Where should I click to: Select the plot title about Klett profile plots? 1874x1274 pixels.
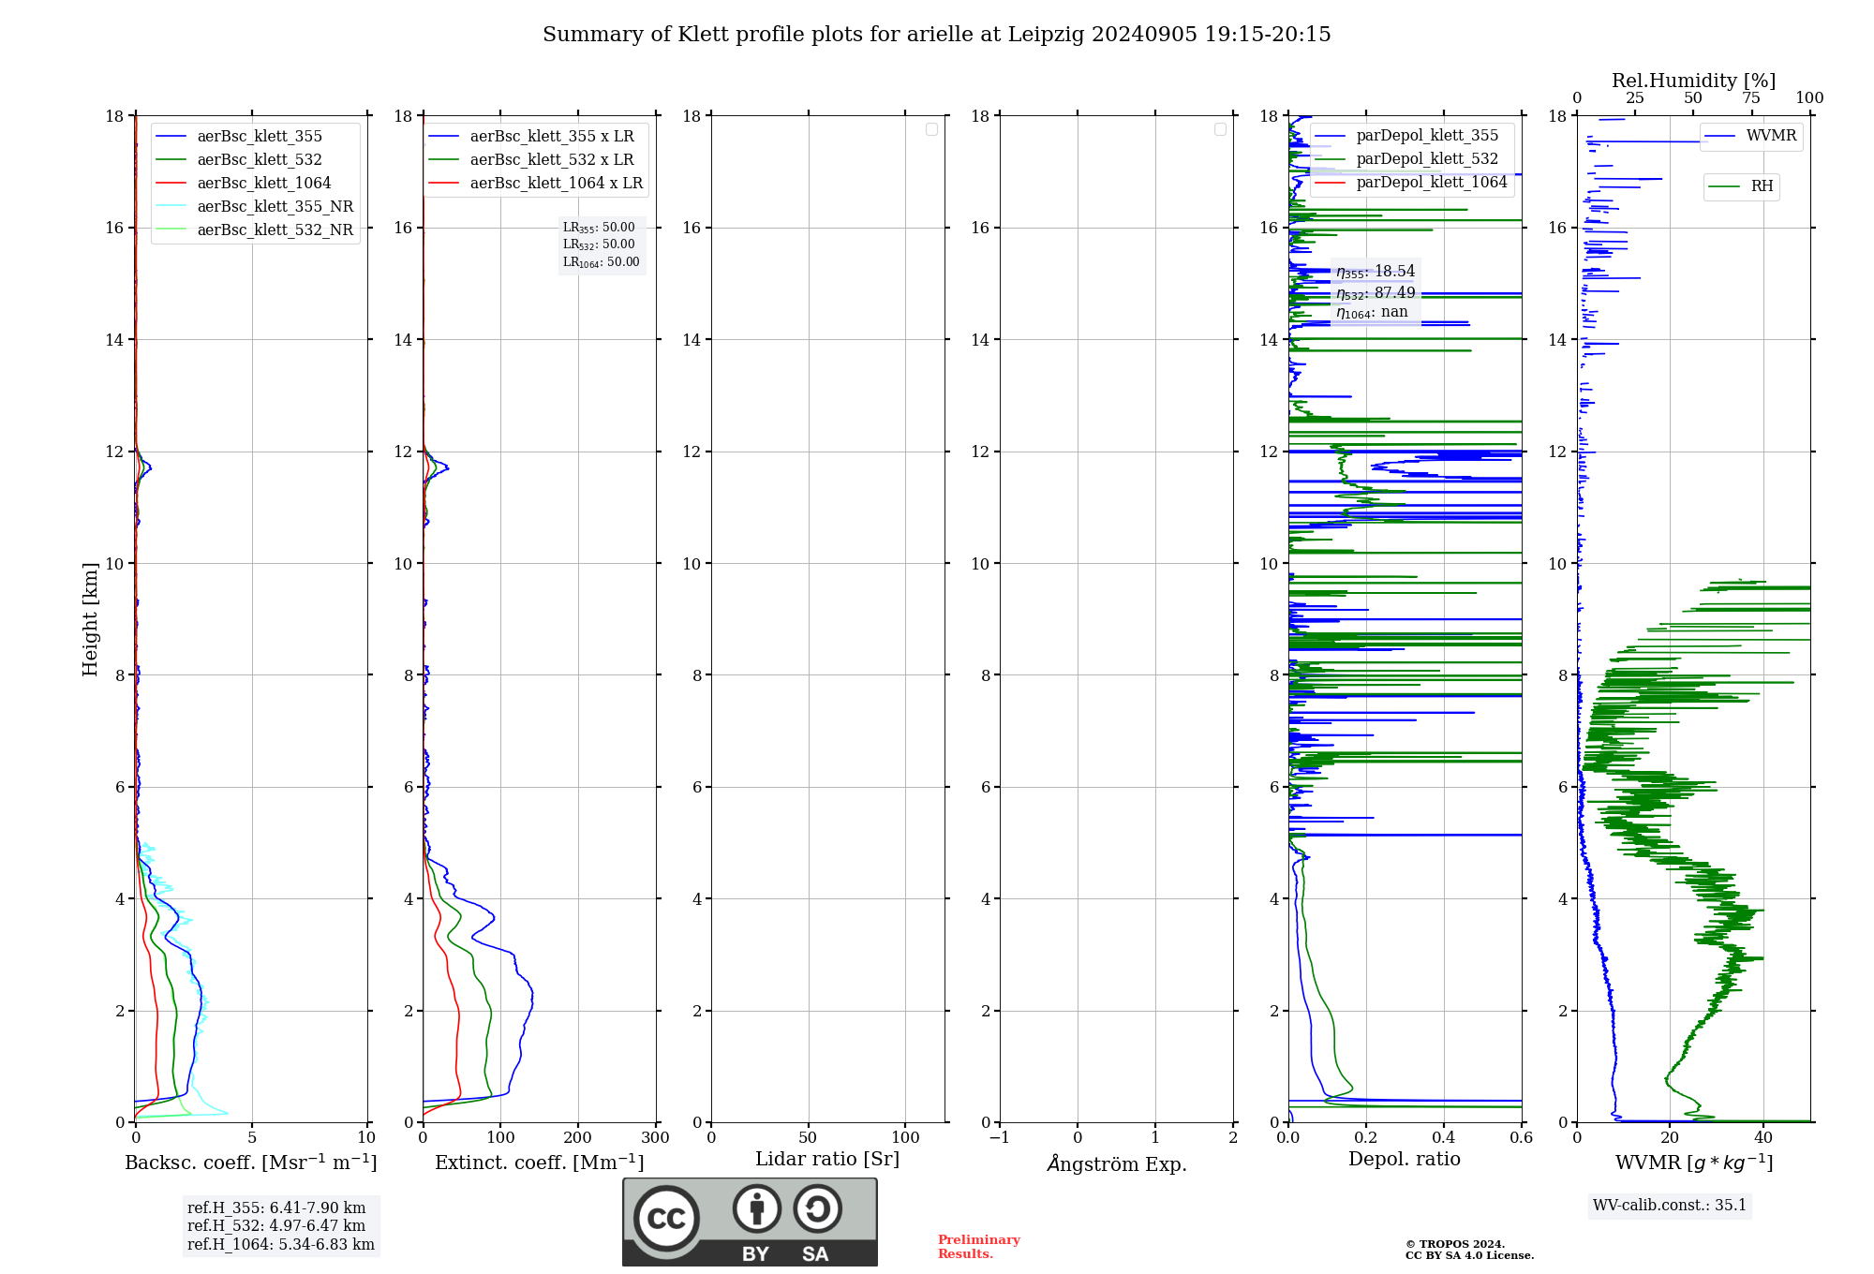pyautogui.click(x=936, y=35)
